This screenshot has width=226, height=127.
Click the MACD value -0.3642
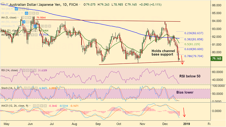[53, 106]
